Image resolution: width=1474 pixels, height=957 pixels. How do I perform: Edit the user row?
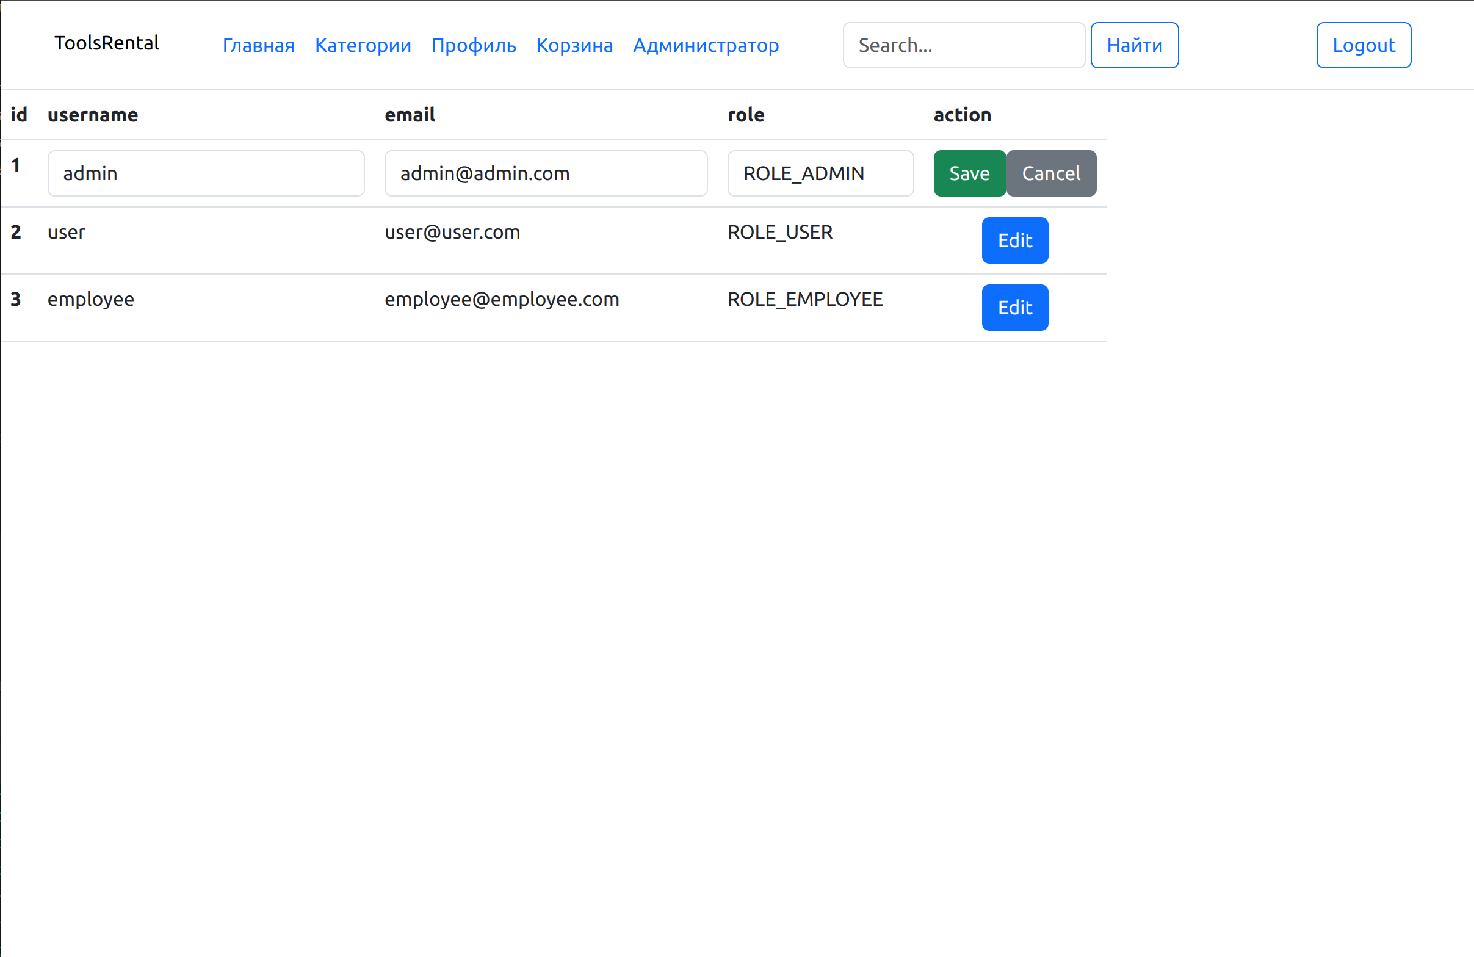point(1014,240)
